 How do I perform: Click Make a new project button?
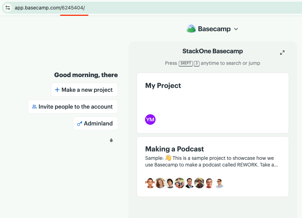coord(84,90)
